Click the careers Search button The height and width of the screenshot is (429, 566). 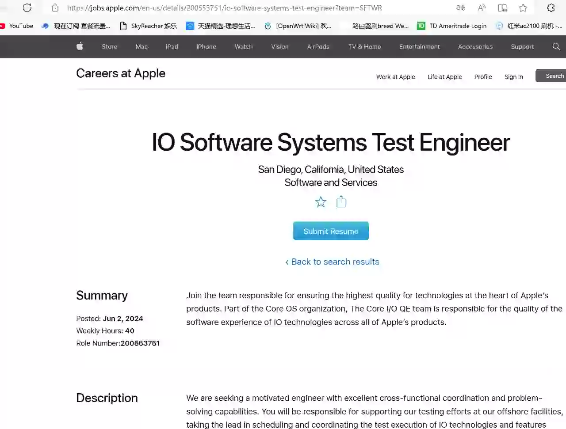pos(551,76)
